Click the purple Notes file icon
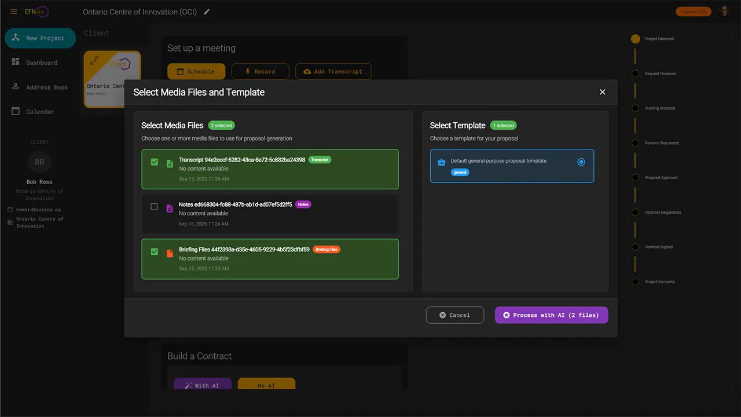741x417 pixels. point(170,209)
